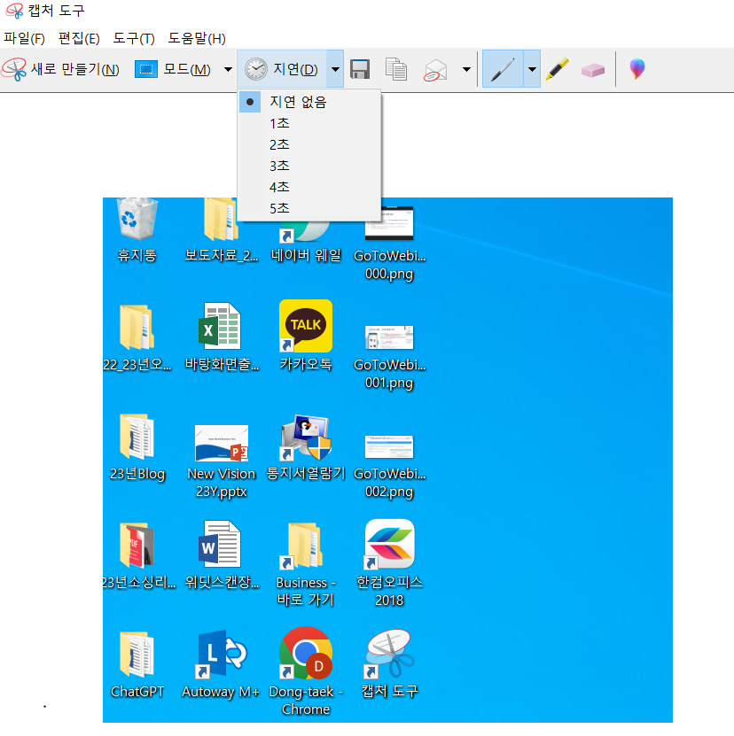The image size is (734, 736).
Task: Click the Delay (지연) clock button
Action: point(282,69)
